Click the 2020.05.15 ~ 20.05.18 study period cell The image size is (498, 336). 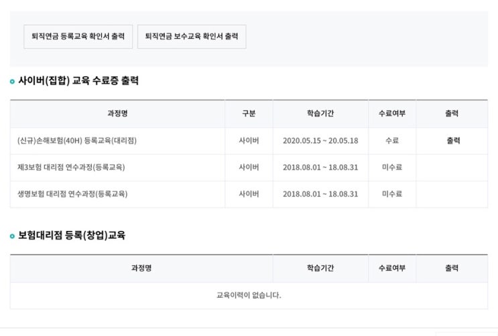[320, 141]
